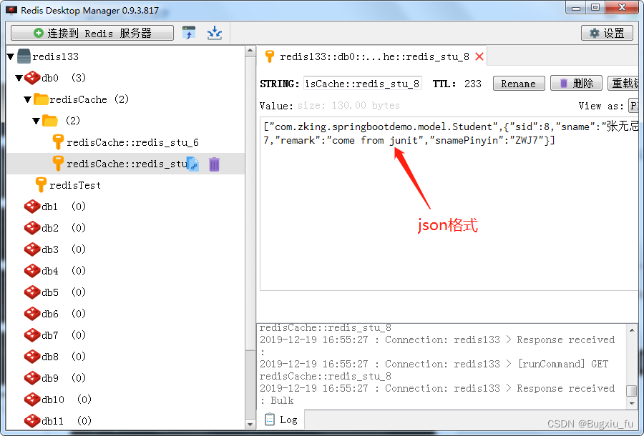The height and width of the screenshot is (436, 644).
Task: Click the db11 database icon
Action: pos(32,420)
